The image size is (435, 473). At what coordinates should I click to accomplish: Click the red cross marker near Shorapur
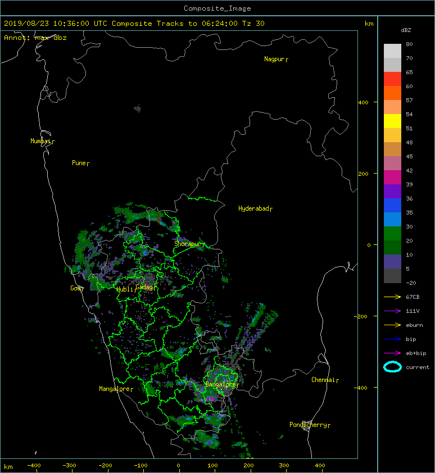(158, 220)
